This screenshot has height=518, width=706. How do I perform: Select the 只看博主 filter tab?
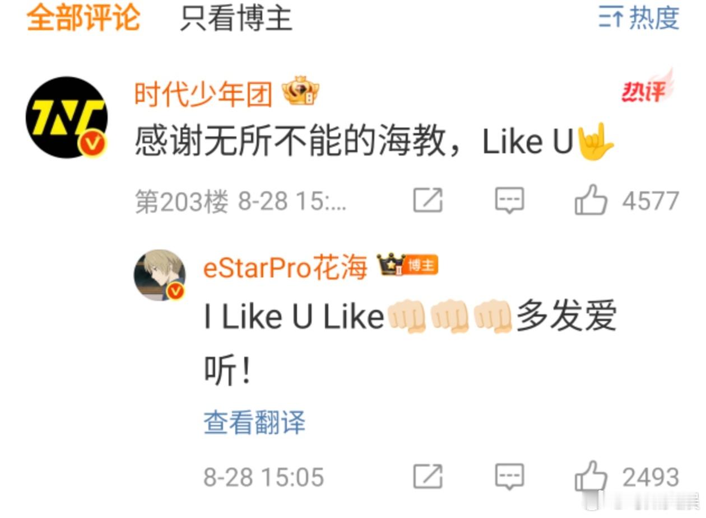pyautogui.click(x=236, y=18)
